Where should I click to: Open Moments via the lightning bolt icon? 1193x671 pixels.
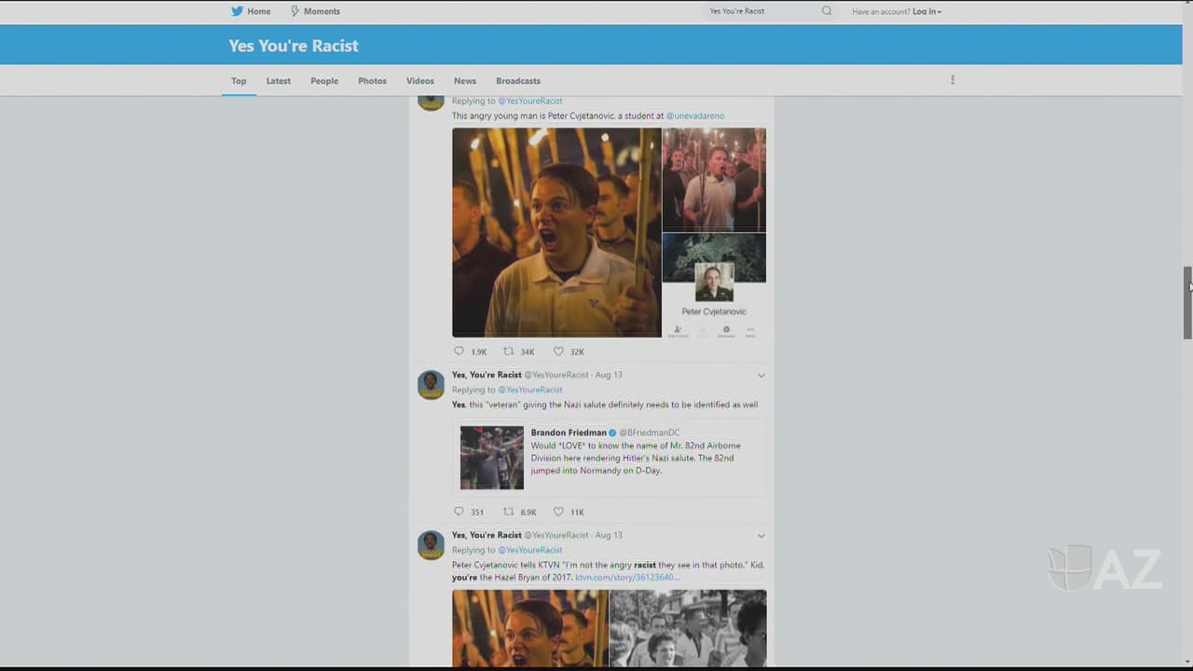point(295,11)
